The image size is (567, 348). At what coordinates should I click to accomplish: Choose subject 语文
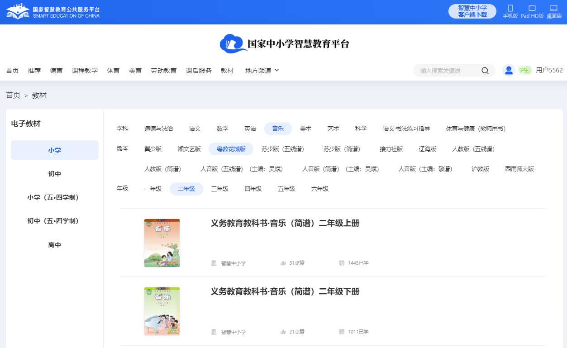coord(195,129)
